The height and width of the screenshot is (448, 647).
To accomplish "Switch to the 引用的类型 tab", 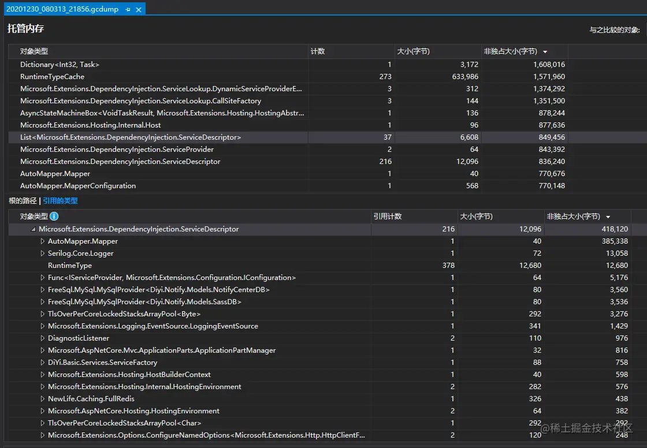I will 60,201.
